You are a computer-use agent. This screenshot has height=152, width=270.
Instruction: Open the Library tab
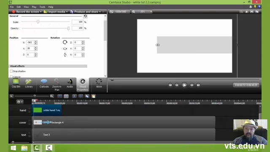pyautogui.click(x=29, y=83)
